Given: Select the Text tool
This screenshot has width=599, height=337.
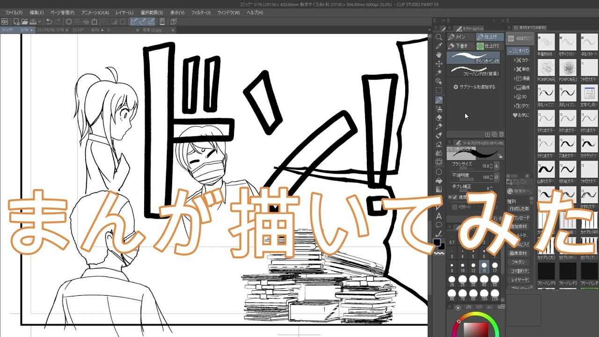Looking at the screenshot, I should tap(439, 216).
